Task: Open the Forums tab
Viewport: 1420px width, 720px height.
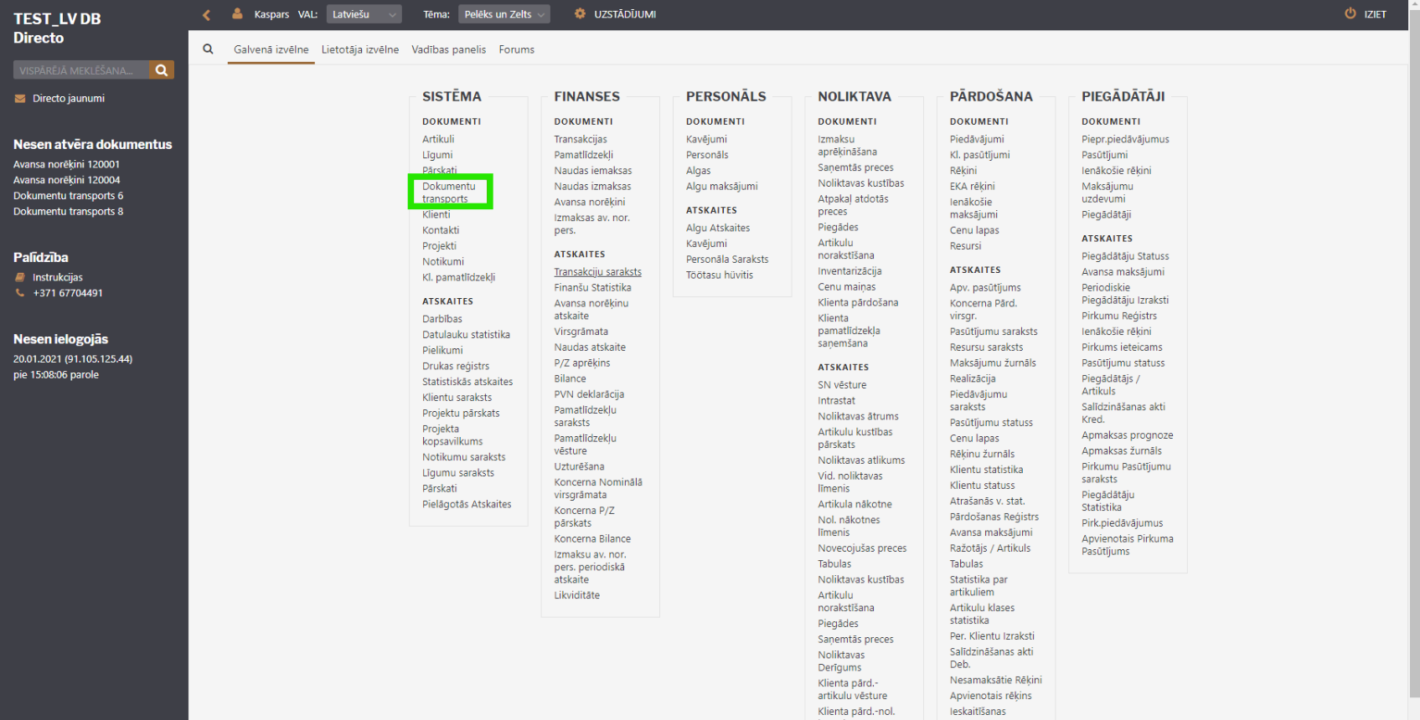Action: 516,49
